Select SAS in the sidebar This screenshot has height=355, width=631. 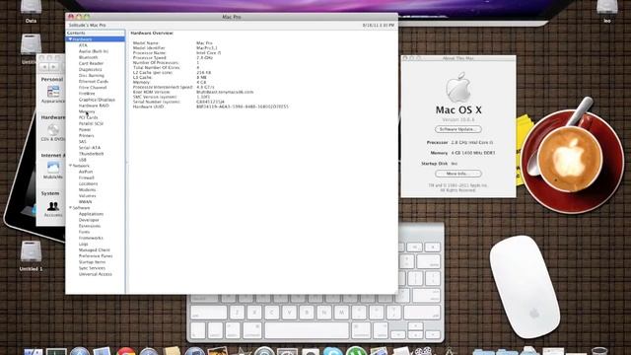pyautogui.click(x=83, y=142)
